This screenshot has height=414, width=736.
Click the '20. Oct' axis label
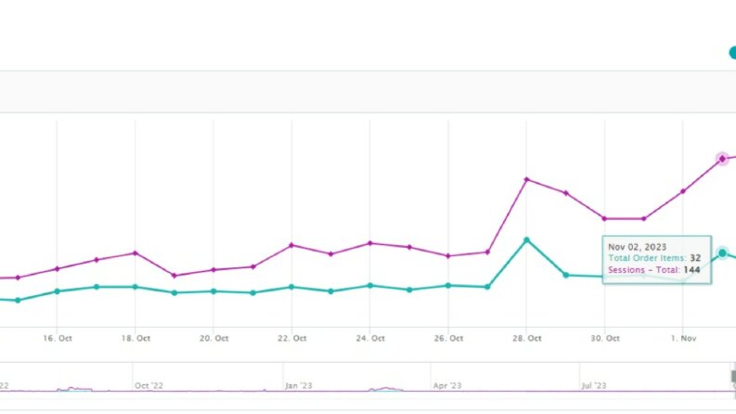[213, 338]
